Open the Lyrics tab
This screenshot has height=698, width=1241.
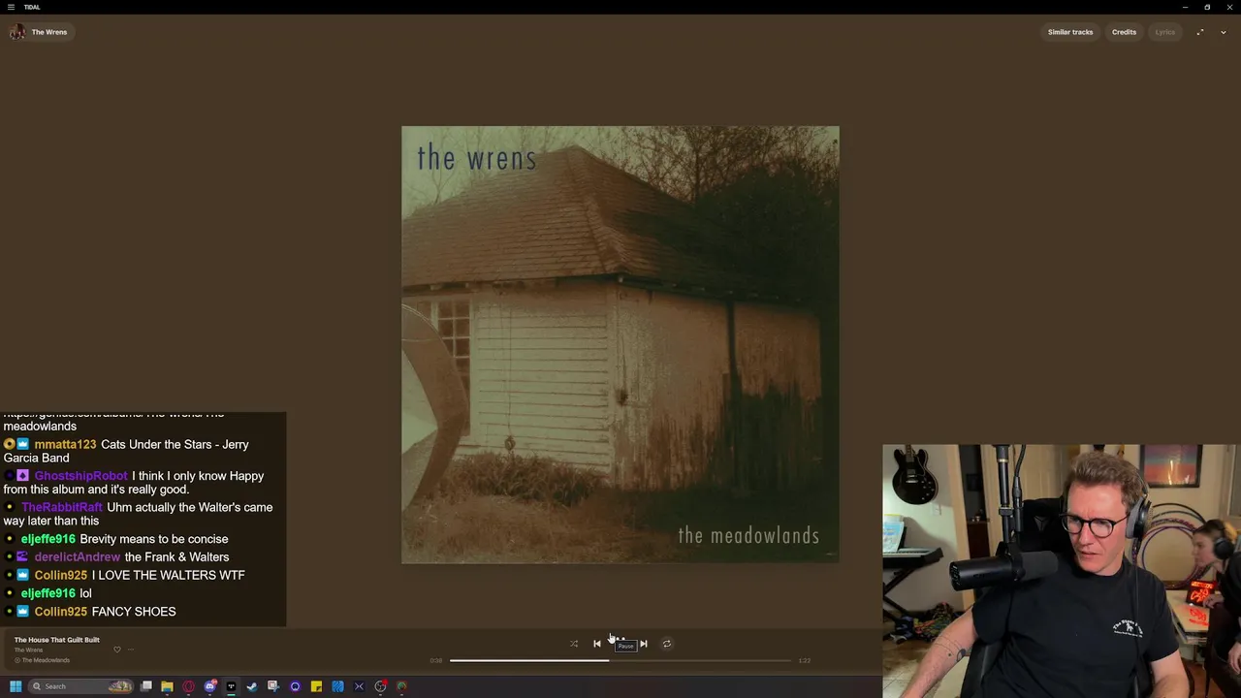[1165, 32]
